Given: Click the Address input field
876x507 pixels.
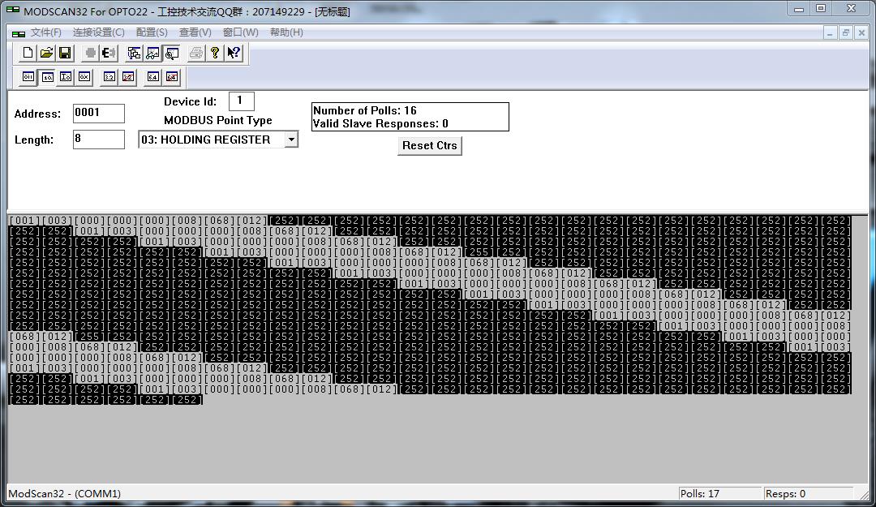Looking at the screenshot, I should pyautogui.click(x=99, y=114).
